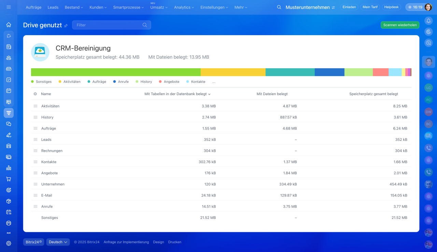Click the search magnifier icon in header
Viewport: 437px width, 252px height.
[x=279, y=7]
